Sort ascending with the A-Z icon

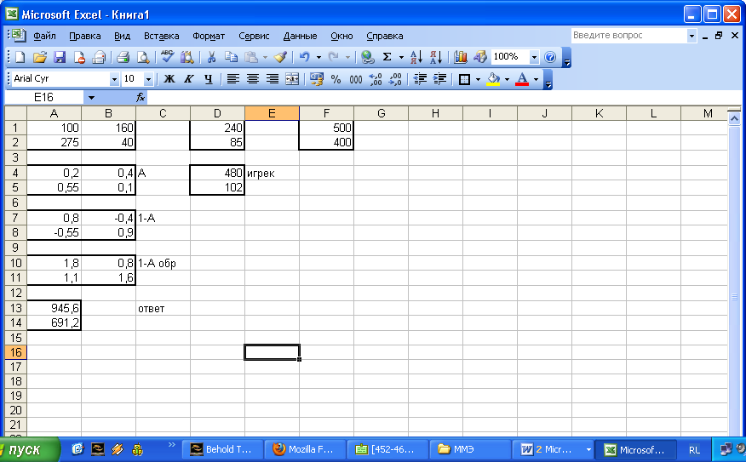(x=416, y=57)
